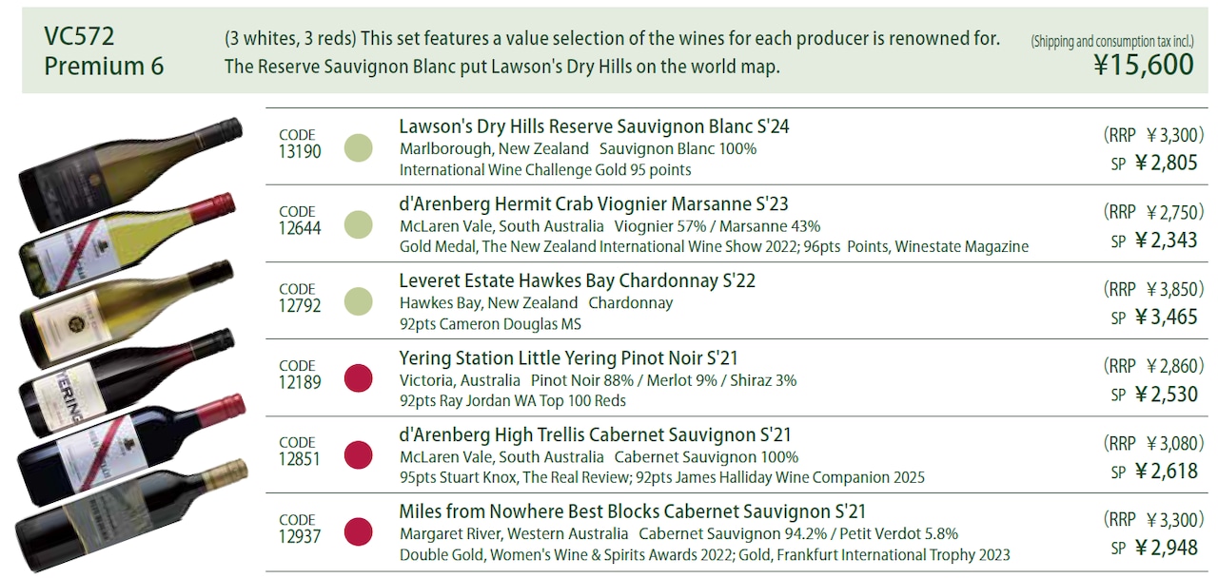Click green white-wine dot for Lawson's Sauvignon Blanc

[x=358, y=148]
